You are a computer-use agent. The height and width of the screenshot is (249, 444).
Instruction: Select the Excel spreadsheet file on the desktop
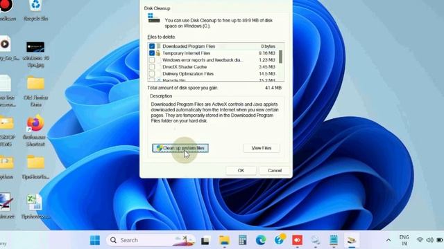pos(35,207)
